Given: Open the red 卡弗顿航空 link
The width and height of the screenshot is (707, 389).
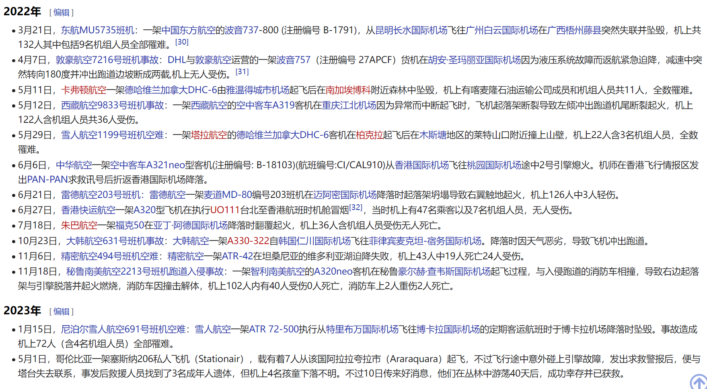Looking at the screenshot, I should [x=84, y=90].
